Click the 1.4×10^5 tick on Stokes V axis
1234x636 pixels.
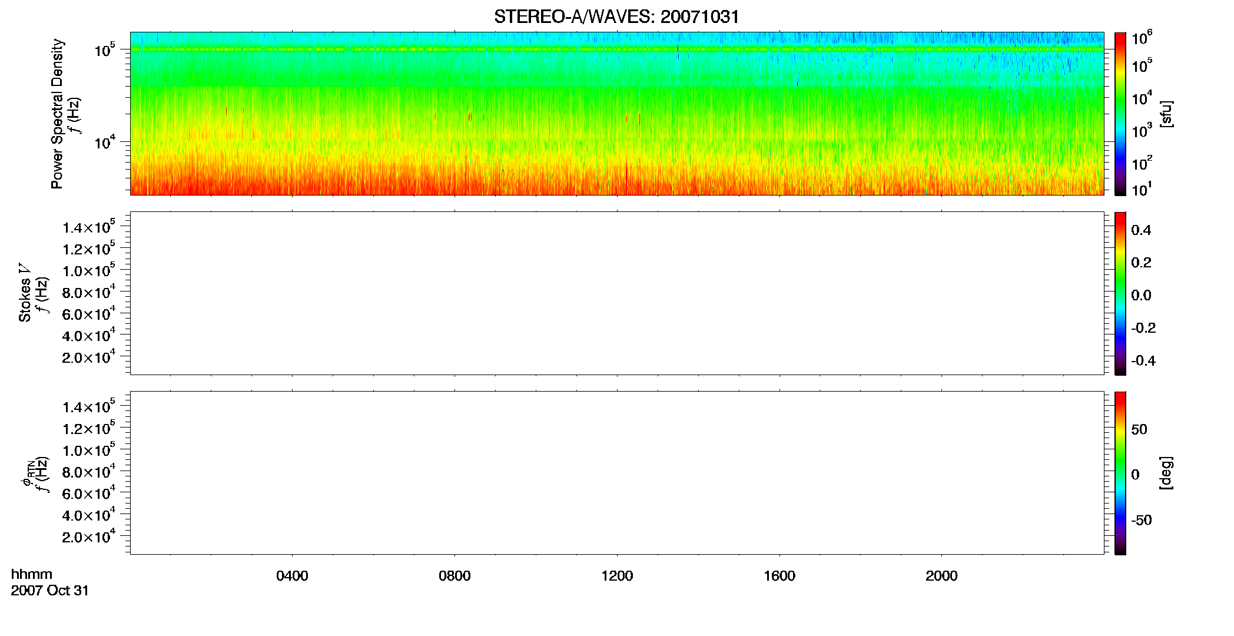pyautogui.click(x=89, y=227)
